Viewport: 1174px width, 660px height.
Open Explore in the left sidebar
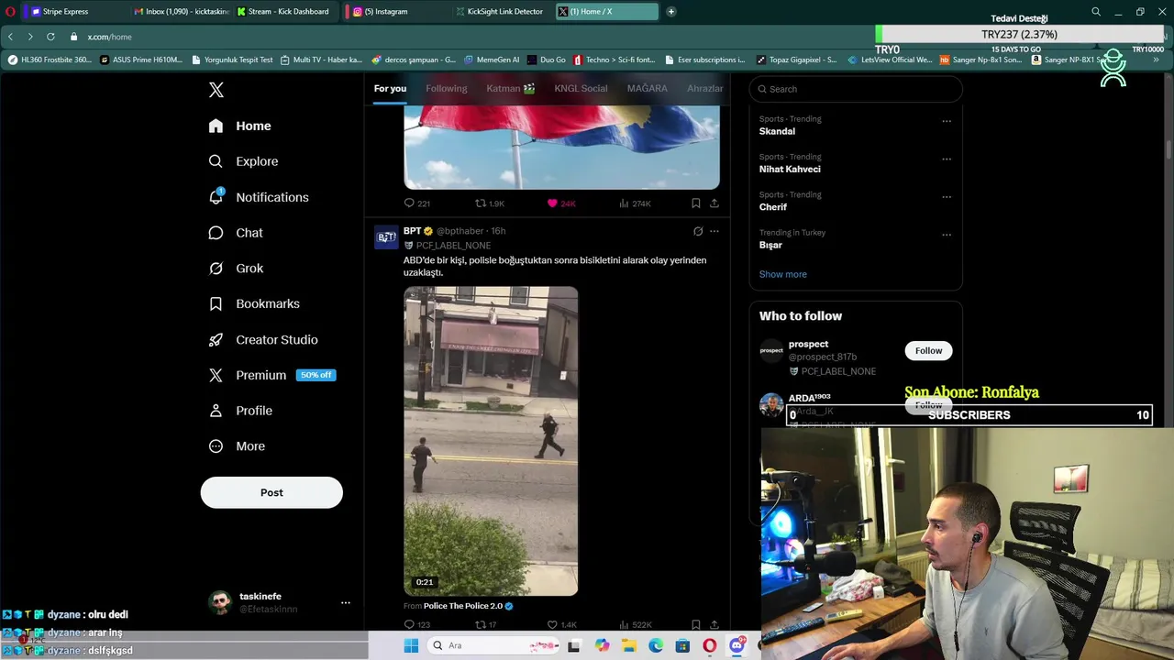tap(243, 161)
